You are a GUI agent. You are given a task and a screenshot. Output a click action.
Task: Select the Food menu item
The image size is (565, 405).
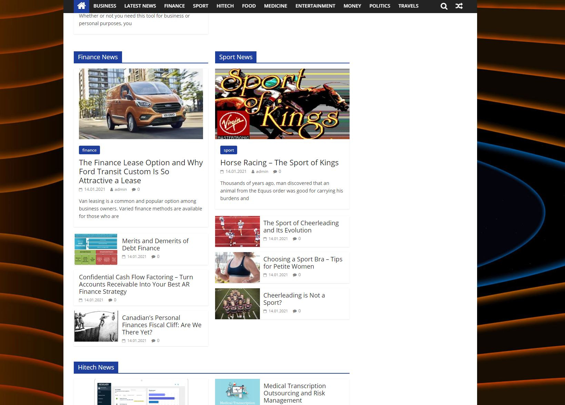(x=249, y=6)
